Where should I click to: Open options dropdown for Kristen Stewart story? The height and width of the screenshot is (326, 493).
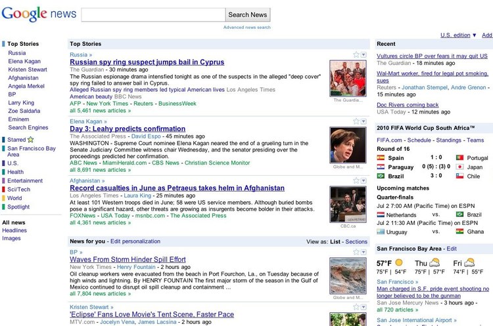364,307
